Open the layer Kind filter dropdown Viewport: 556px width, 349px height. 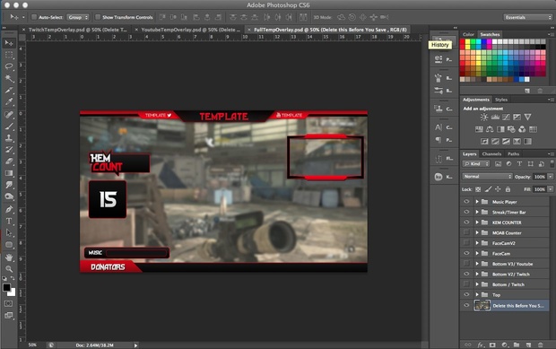pyautogui.click(x=476, y=164)
